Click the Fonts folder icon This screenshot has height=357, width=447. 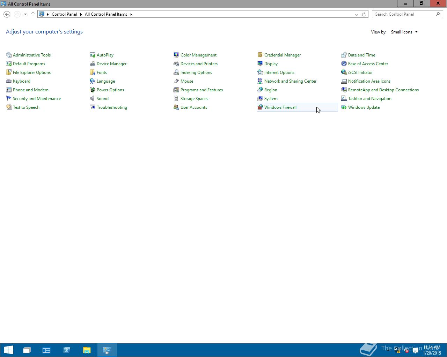(x=93, y=73)
